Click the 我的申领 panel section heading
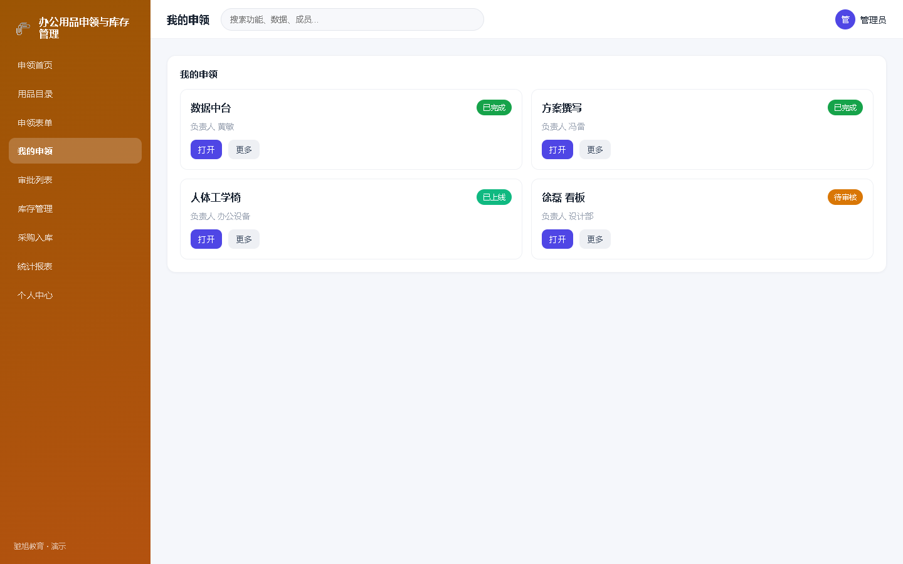This screenshot has height=564, width=903. click(x=199, y=75)
